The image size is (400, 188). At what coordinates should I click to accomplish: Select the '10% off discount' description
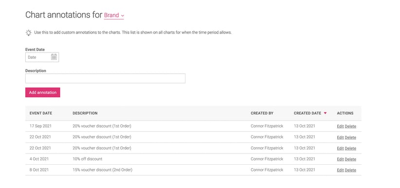[88, 159]
